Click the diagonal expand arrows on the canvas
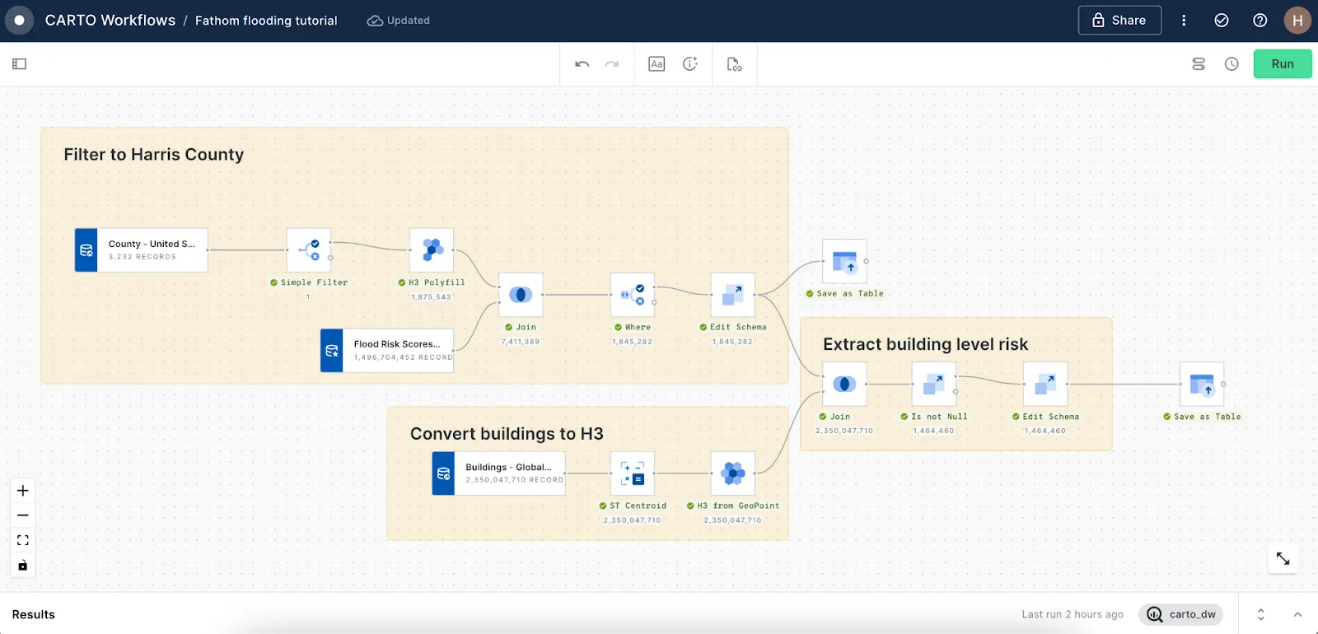 (1283, 558)
